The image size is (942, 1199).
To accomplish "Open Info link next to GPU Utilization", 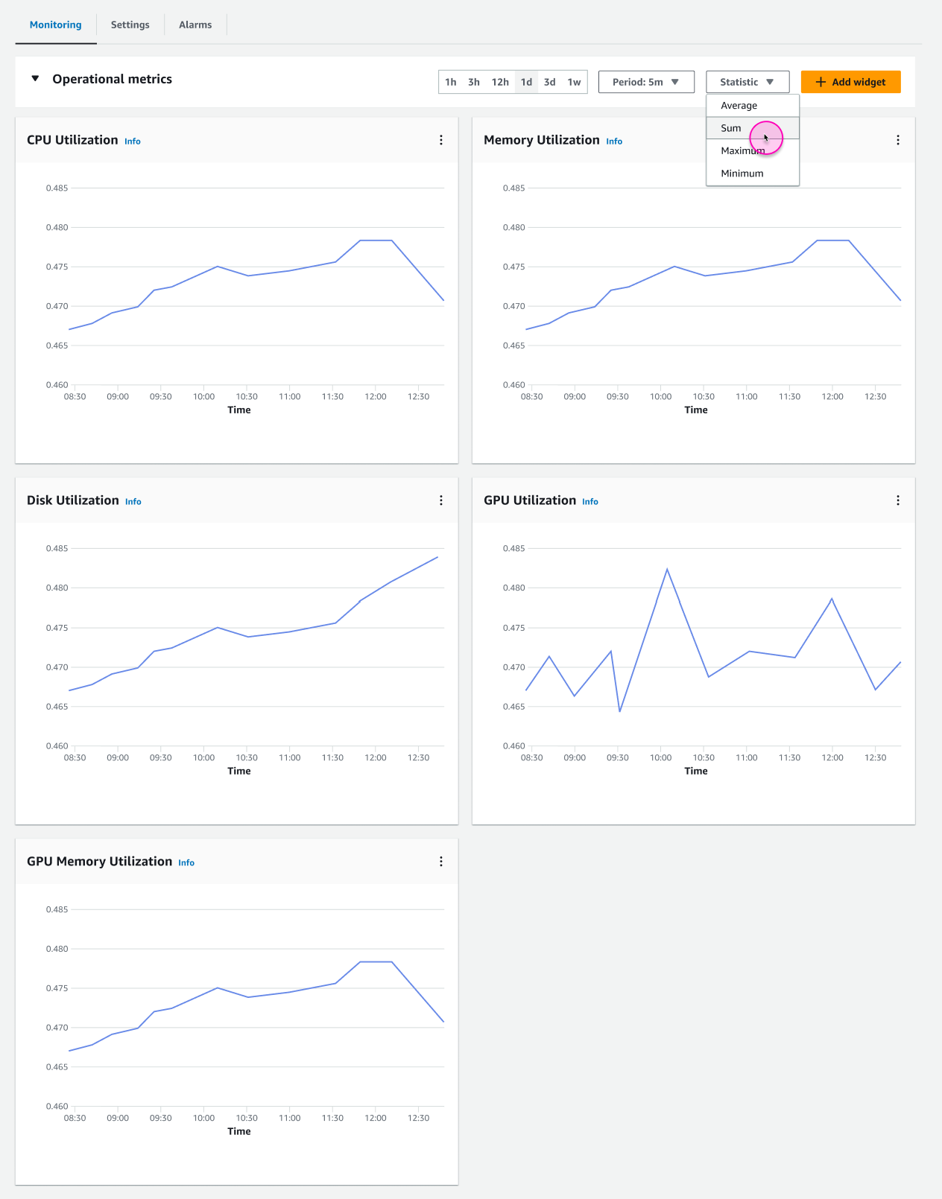I will click(x=589, y=502).
